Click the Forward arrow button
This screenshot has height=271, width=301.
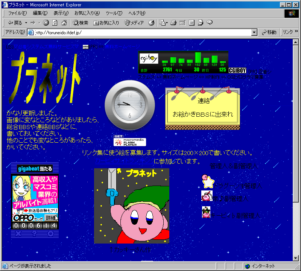(x=33, y=23)
